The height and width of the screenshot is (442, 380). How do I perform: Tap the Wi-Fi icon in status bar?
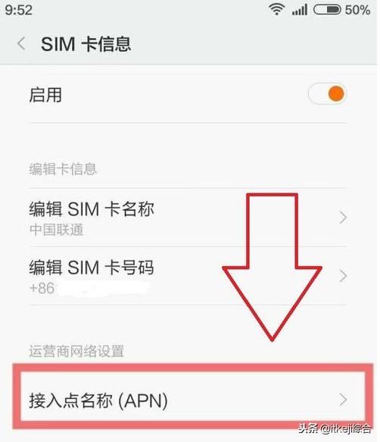pos(276,9)
